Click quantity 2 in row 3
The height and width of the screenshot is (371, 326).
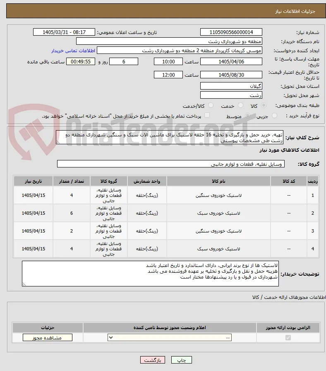(x=72, y=231)
